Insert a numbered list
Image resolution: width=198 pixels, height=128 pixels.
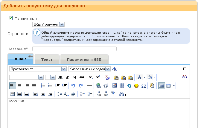pyautogui.click(x=43, y=86)
